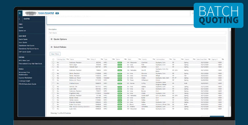The width and height of the screenshot is (248, 125).
Task: Check the box for Vandall, Ryan row
Action: click(x=53, y=67)
